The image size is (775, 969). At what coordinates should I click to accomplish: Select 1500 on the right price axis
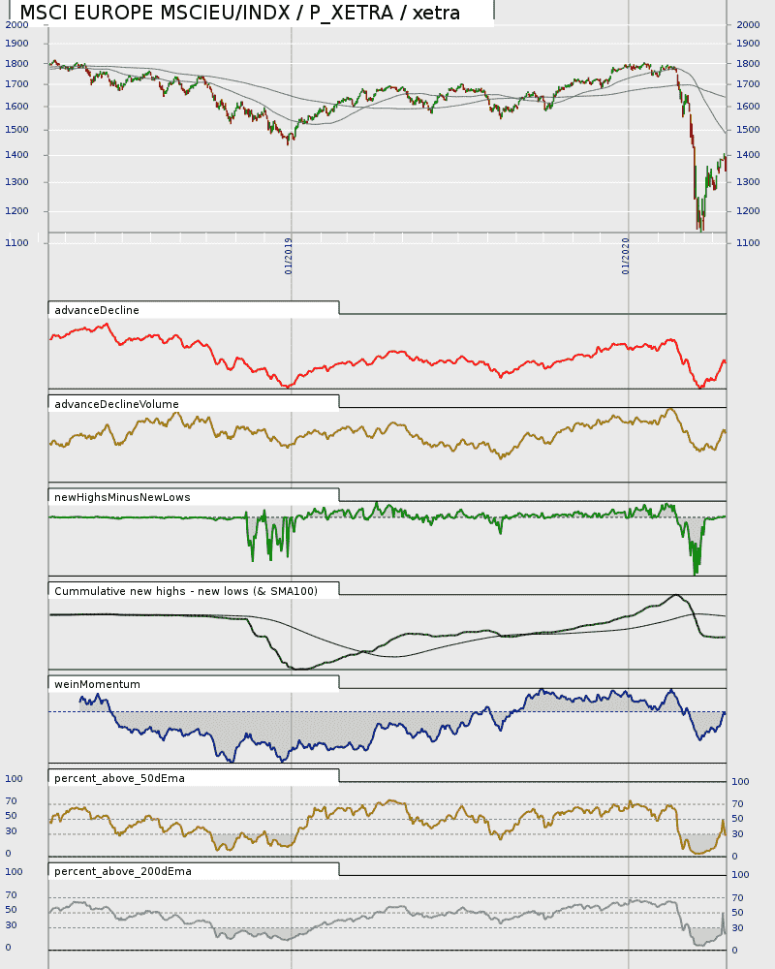tap(748, 130)
